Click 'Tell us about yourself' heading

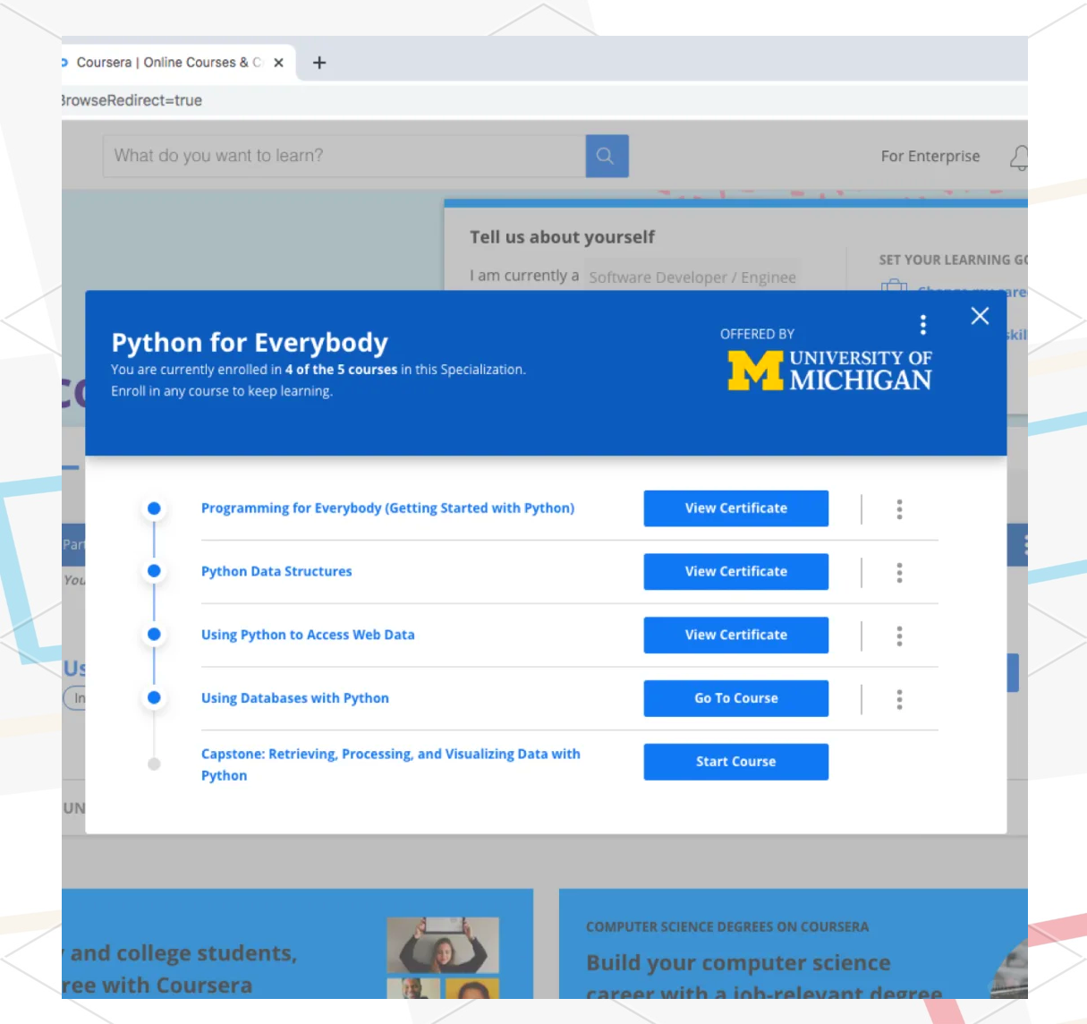[x=562, y=237]
